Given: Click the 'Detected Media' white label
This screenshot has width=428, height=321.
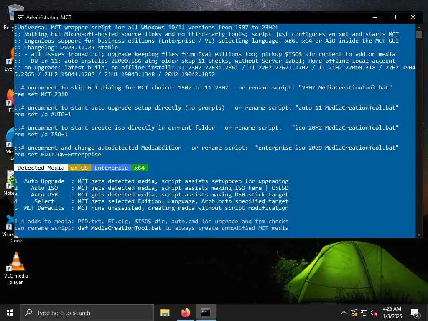Looking at the screenshot, I should click(41, 168).
